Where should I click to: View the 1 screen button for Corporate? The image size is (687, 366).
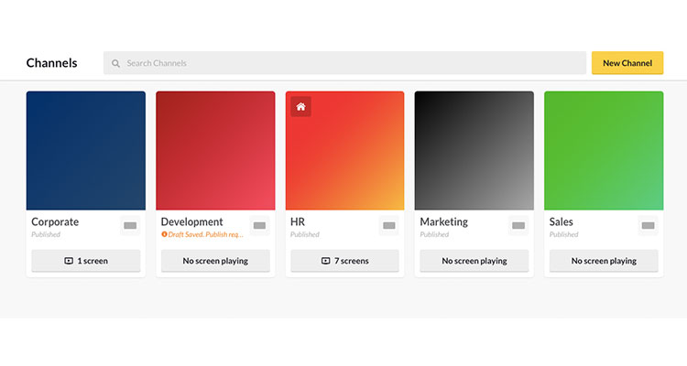(86, 261)
